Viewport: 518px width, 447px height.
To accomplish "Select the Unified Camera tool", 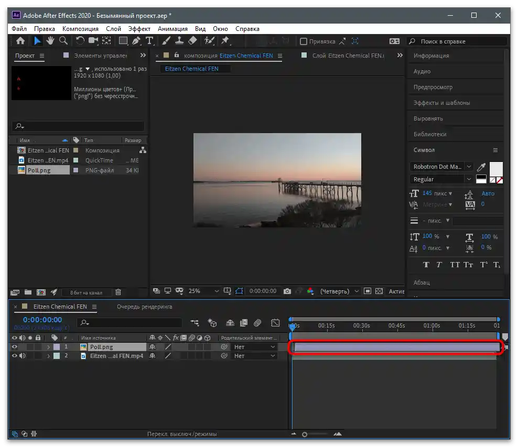I will coord(93,41).
